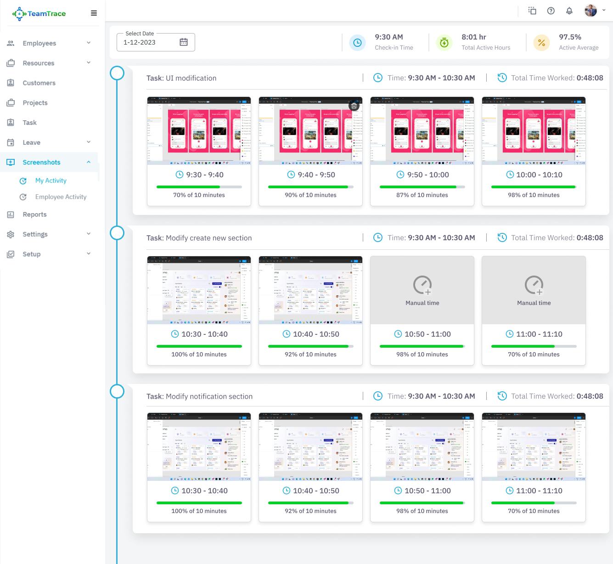Click the Check-in Time clock icon
Viewport: 613px width, 564px height.
pyautogui.click(x=357, y=42)
